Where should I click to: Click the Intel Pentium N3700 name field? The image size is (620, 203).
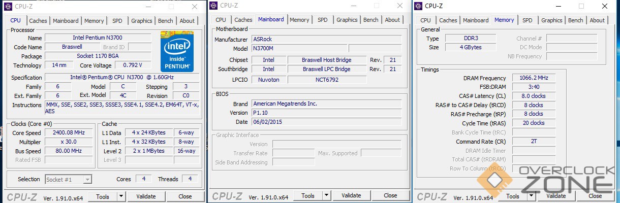pos(98,38)
